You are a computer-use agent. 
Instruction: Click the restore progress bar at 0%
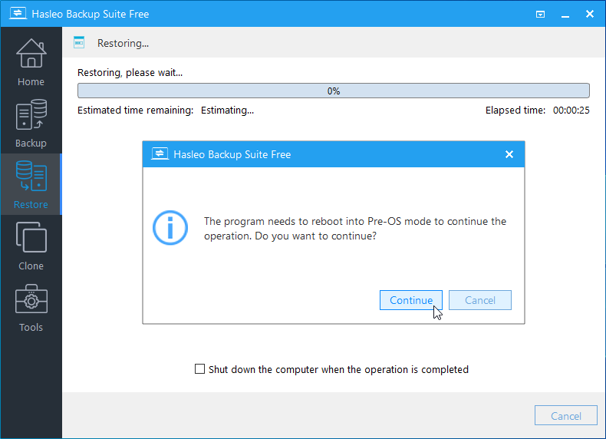(x=333, y=91)
